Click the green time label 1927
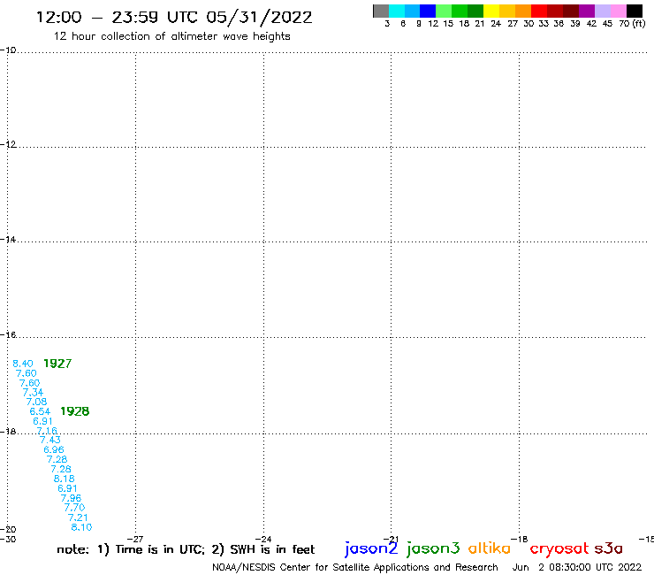 pyautogui.click(x=57, y=364)
